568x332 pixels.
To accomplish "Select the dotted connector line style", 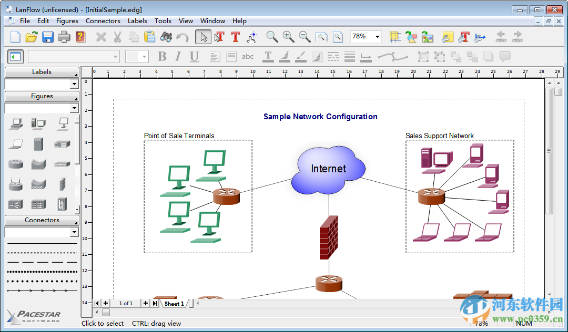I will 43,271.
